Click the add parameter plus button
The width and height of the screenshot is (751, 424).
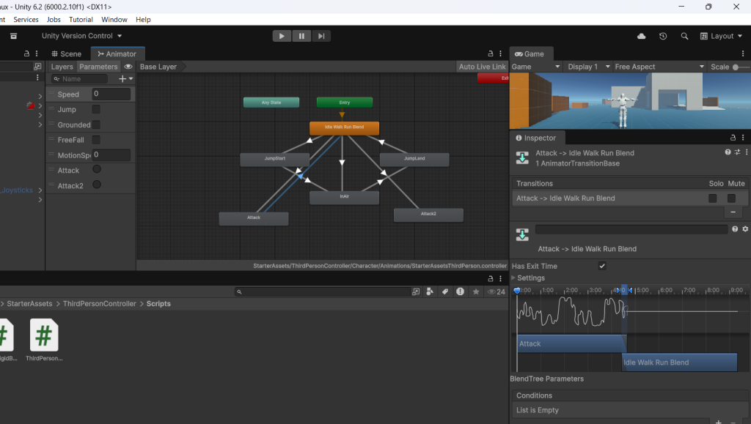point(122,79)
